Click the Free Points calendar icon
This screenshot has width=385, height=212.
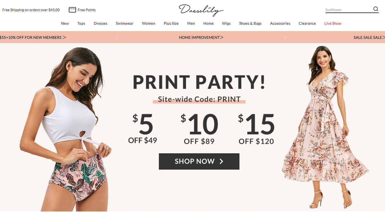72,10
